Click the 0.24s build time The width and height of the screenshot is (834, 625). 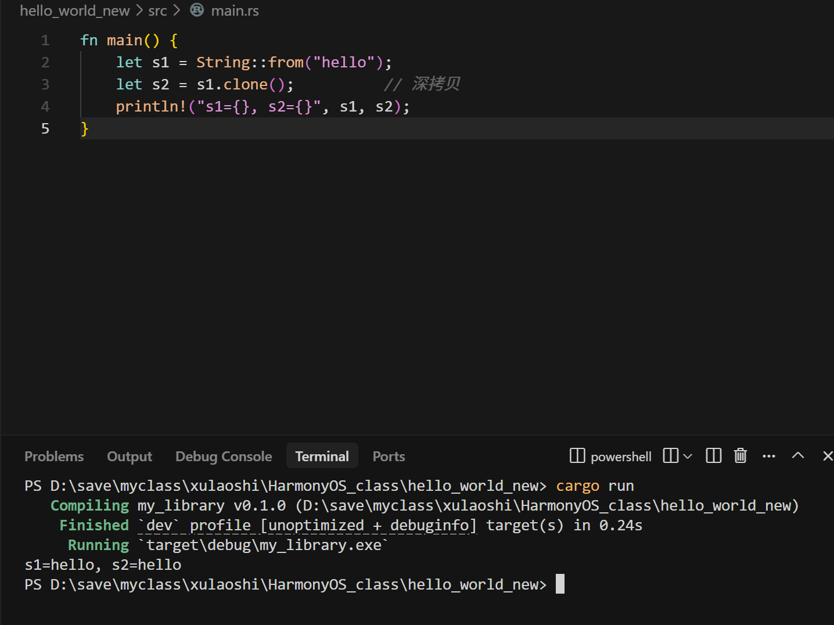tap(621, 526)
